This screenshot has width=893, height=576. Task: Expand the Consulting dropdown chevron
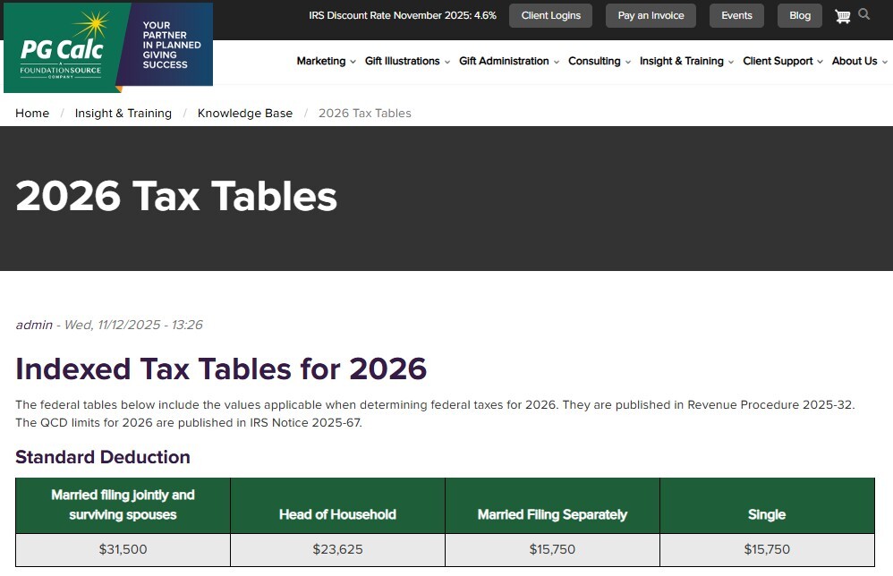(625, 62)
